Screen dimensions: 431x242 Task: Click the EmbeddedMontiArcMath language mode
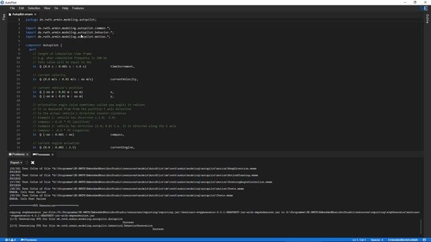(x=403, y=240)
